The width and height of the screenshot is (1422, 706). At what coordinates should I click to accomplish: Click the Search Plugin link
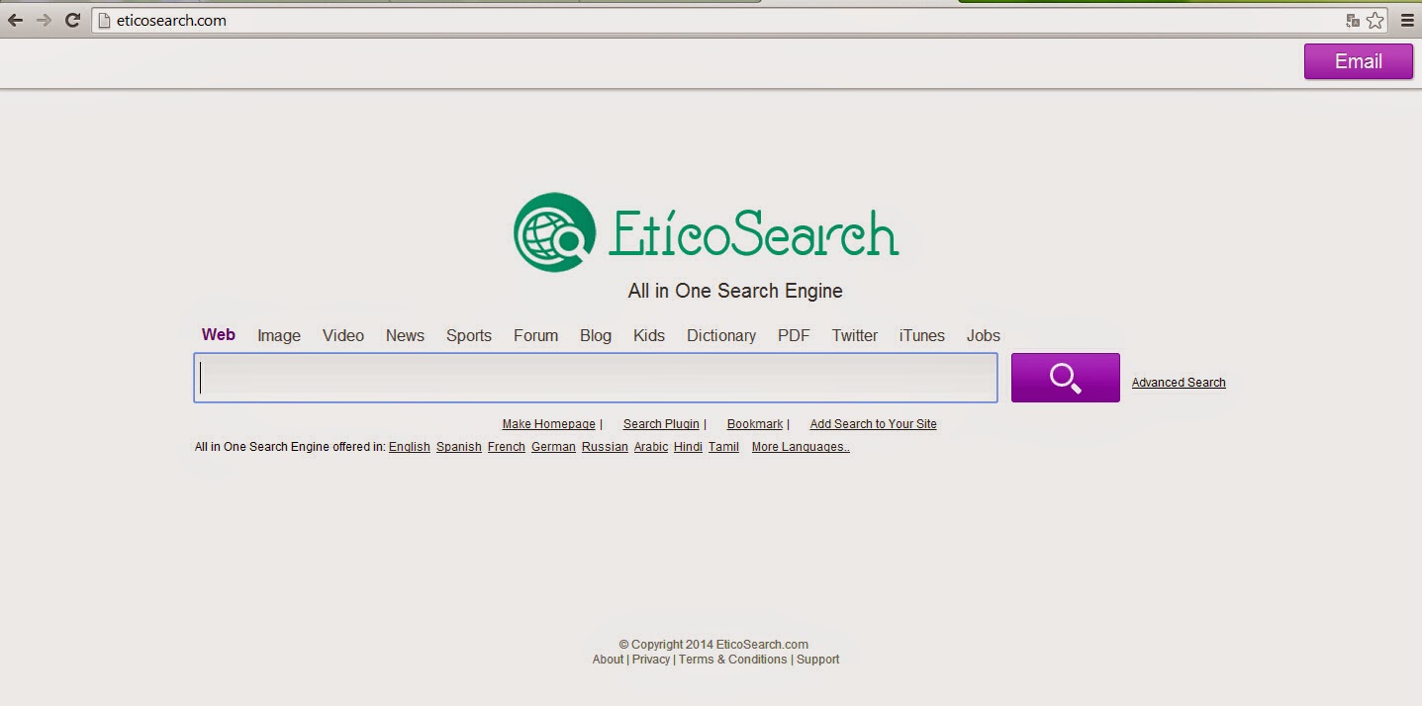(x=661, y=424)
